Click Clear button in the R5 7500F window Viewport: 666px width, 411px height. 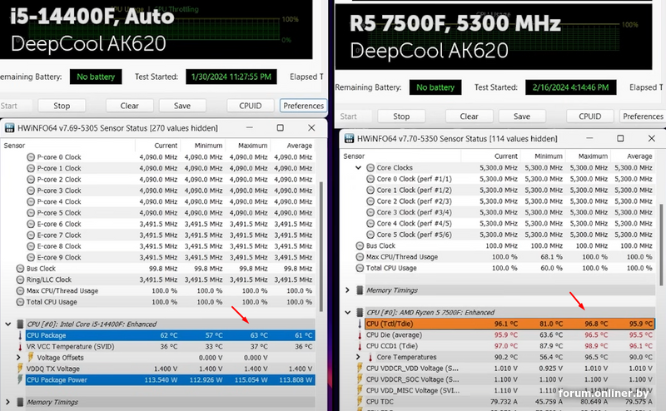tap(469, 116)
